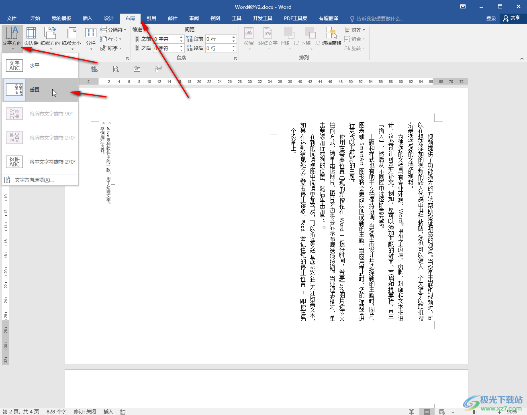Click the macro recording icon in status bar

point(123,412)
